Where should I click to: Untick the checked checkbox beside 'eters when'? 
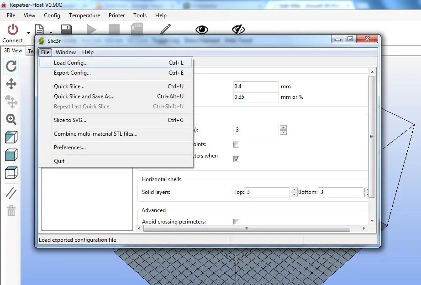click(x=236, y=159)
